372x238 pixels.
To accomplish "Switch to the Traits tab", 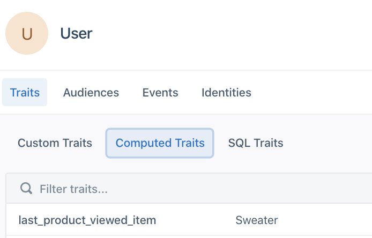I will [x=25, y=92].
